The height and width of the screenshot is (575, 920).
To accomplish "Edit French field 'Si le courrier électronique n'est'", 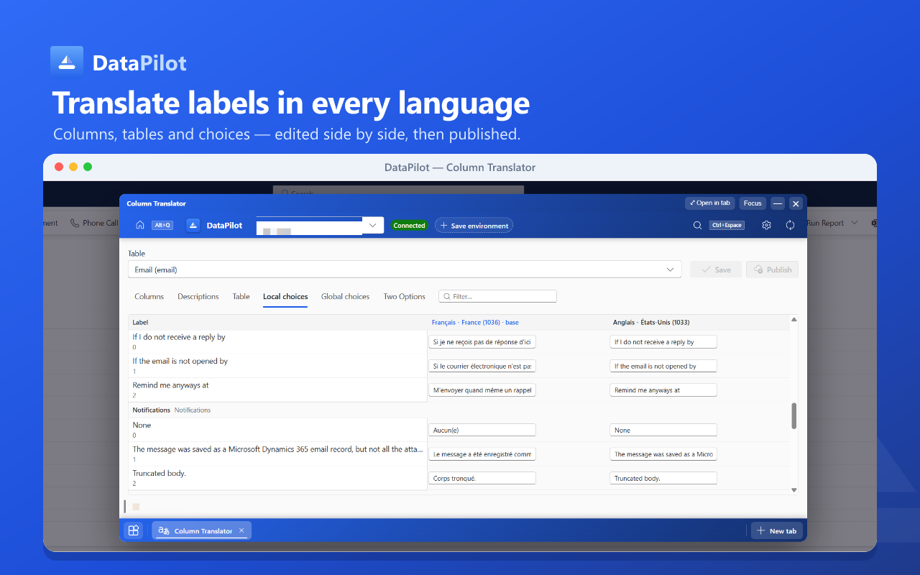I will coord(482,366).
